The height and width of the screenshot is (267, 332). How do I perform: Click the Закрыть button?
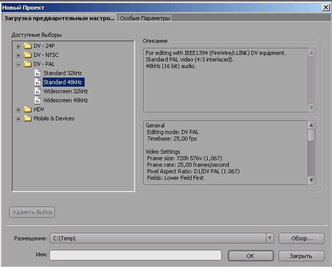click(x=301, y=256)
